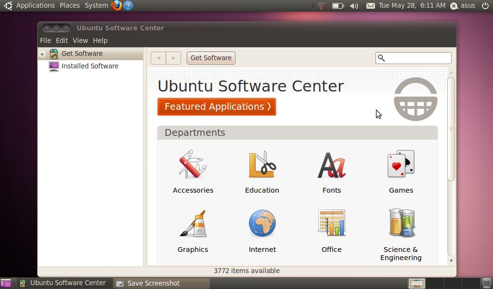
Task: Open the Trash icon in bottom panel
Action: (x=487, y=283)
